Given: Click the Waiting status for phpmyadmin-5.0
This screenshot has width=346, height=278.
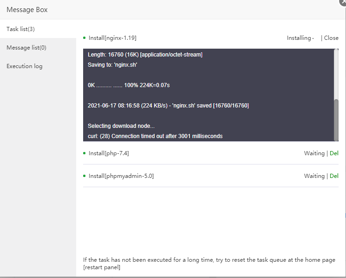Looking at the screenshot, I should click(x=314, y=176).
